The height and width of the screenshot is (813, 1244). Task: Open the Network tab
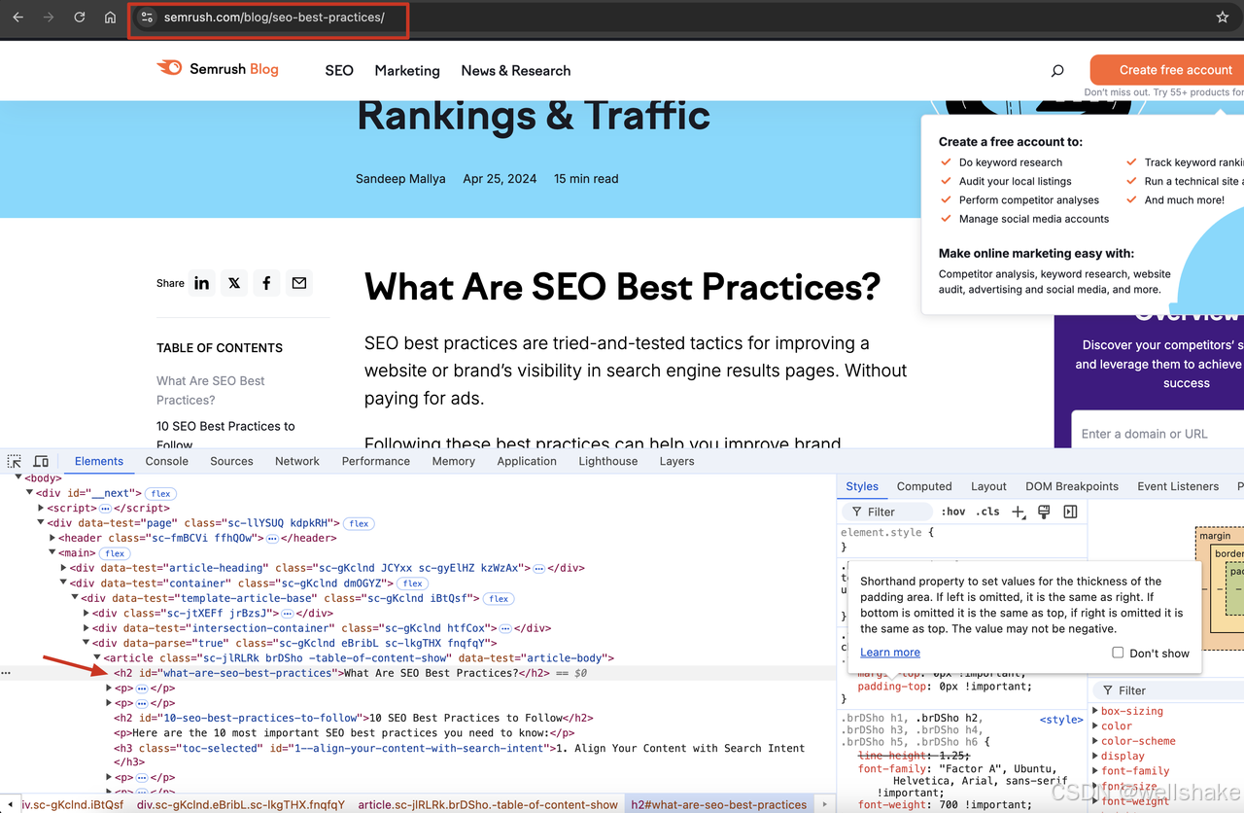pos(297,461)
